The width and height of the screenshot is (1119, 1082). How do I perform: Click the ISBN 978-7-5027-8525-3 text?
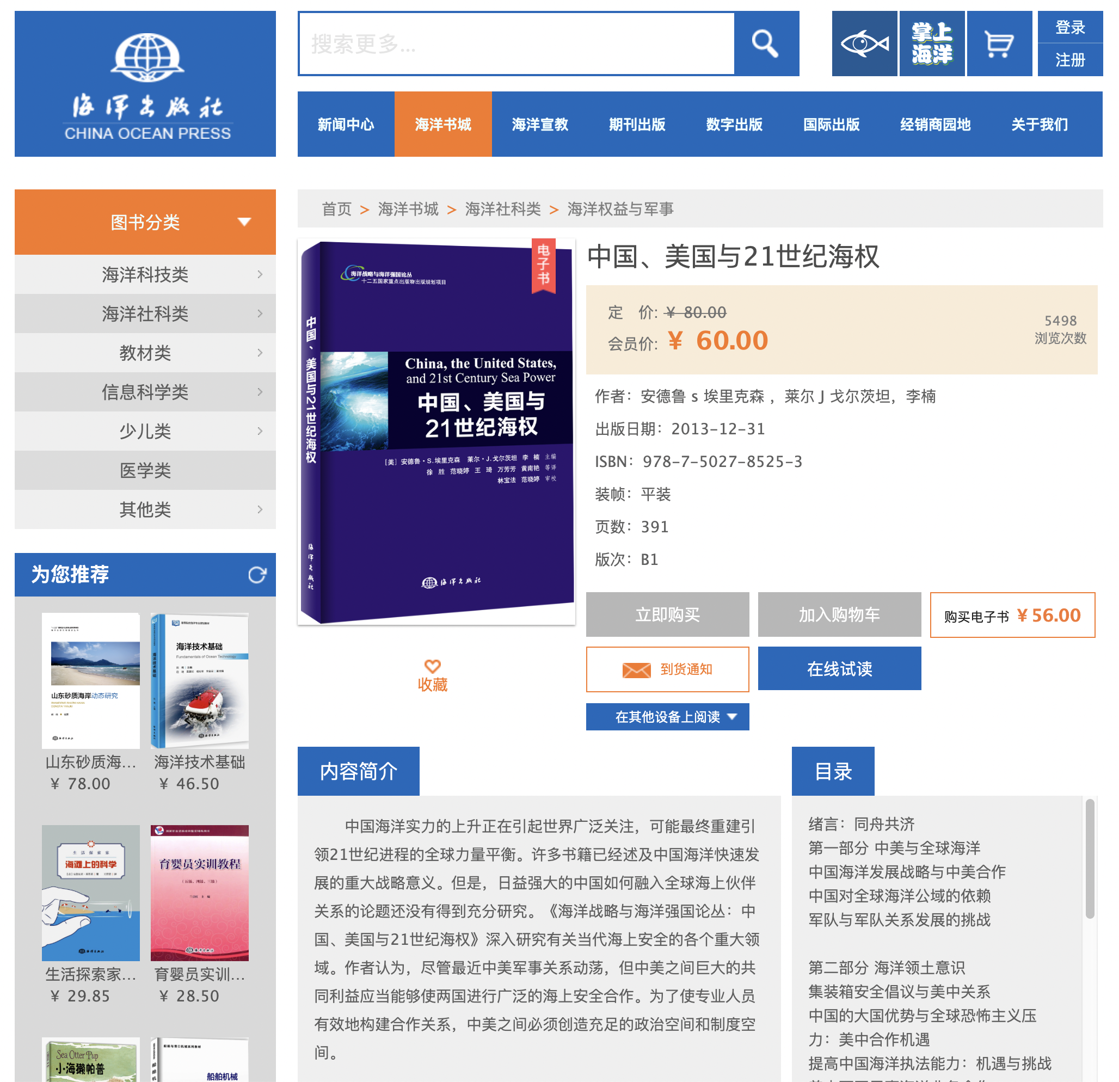coord(698,462)
